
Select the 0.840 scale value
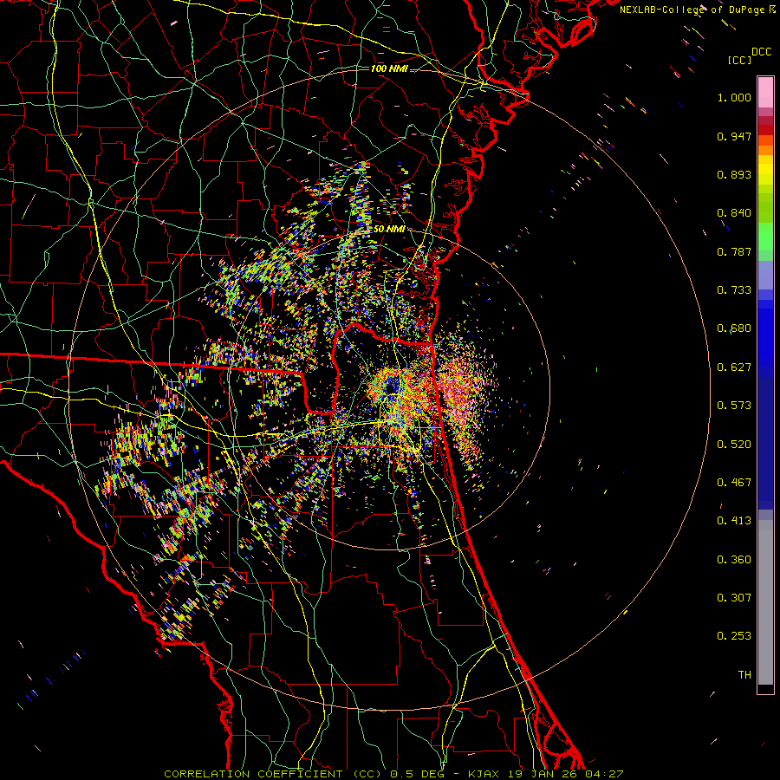coord(734,213)
